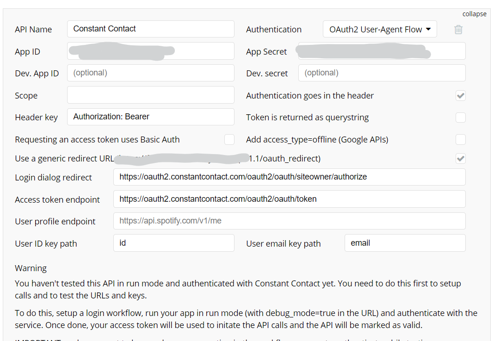Click the API Name field
Screen dimensions: 494x341
pyautogui.click(x=150, y=29)
